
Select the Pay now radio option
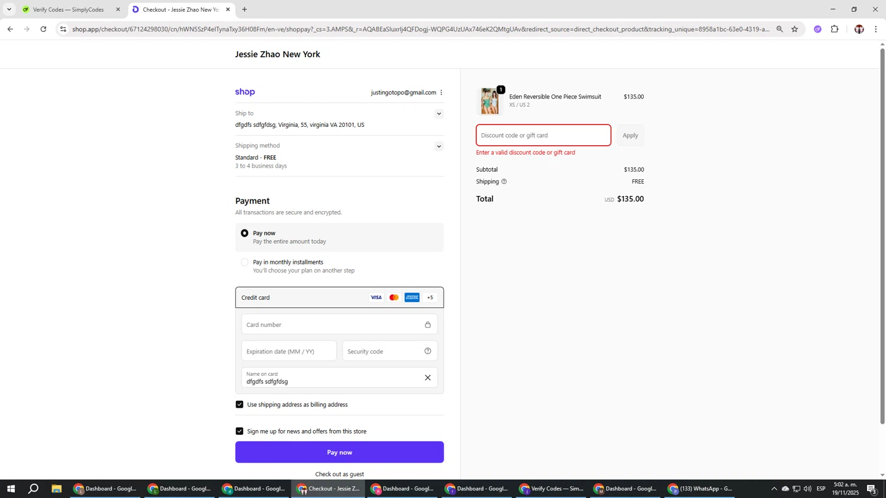pyautogui.click(x=245, y=233)
